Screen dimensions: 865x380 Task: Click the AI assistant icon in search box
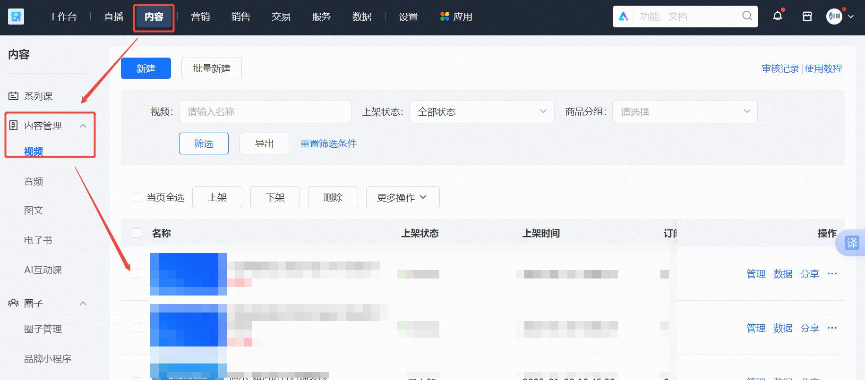624,17
